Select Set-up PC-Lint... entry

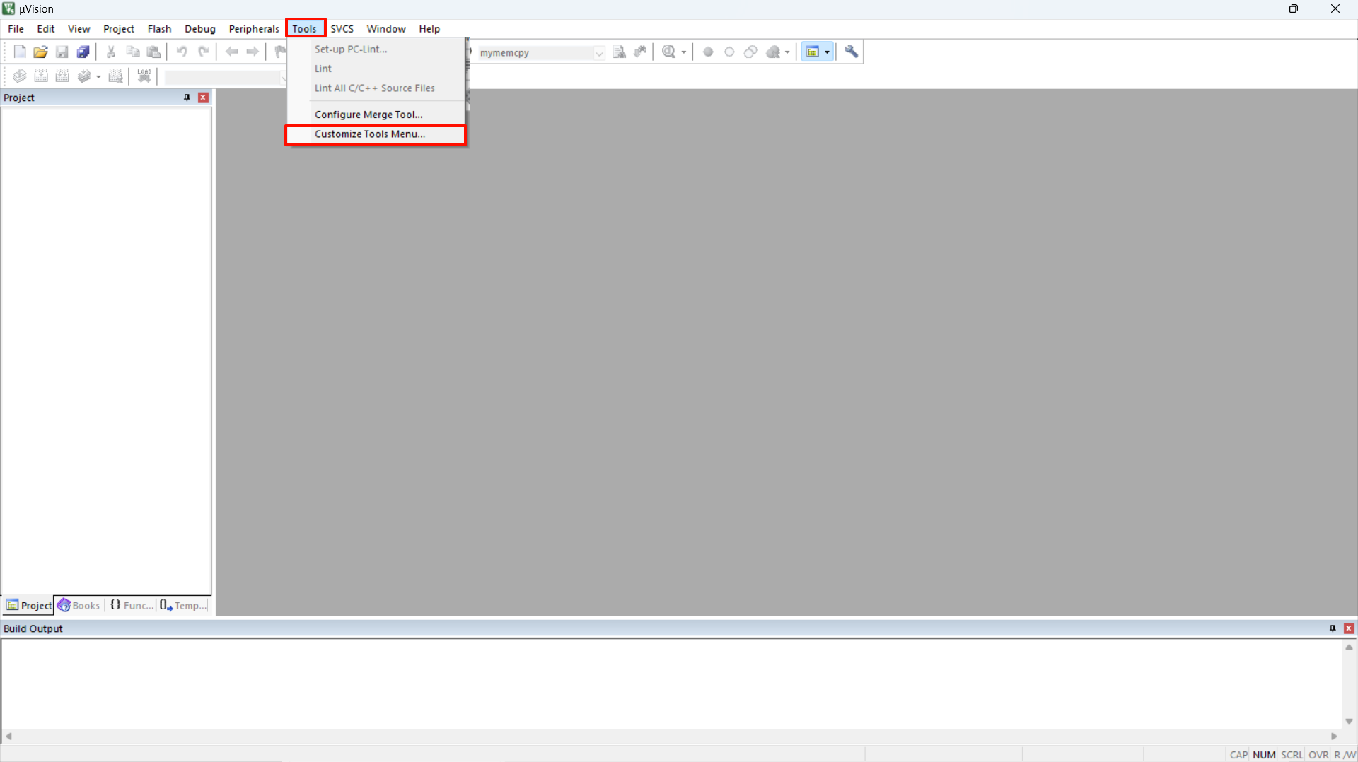point(376,49)
